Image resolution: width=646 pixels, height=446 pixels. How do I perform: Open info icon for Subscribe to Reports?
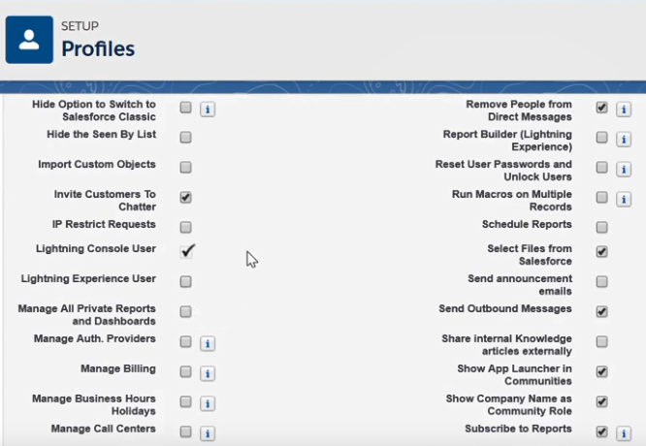pyautogui.click(x=624, y=433)
